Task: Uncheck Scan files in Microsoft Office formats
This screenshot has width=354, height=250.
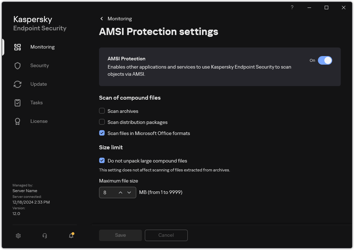Action: pos(102,133)
